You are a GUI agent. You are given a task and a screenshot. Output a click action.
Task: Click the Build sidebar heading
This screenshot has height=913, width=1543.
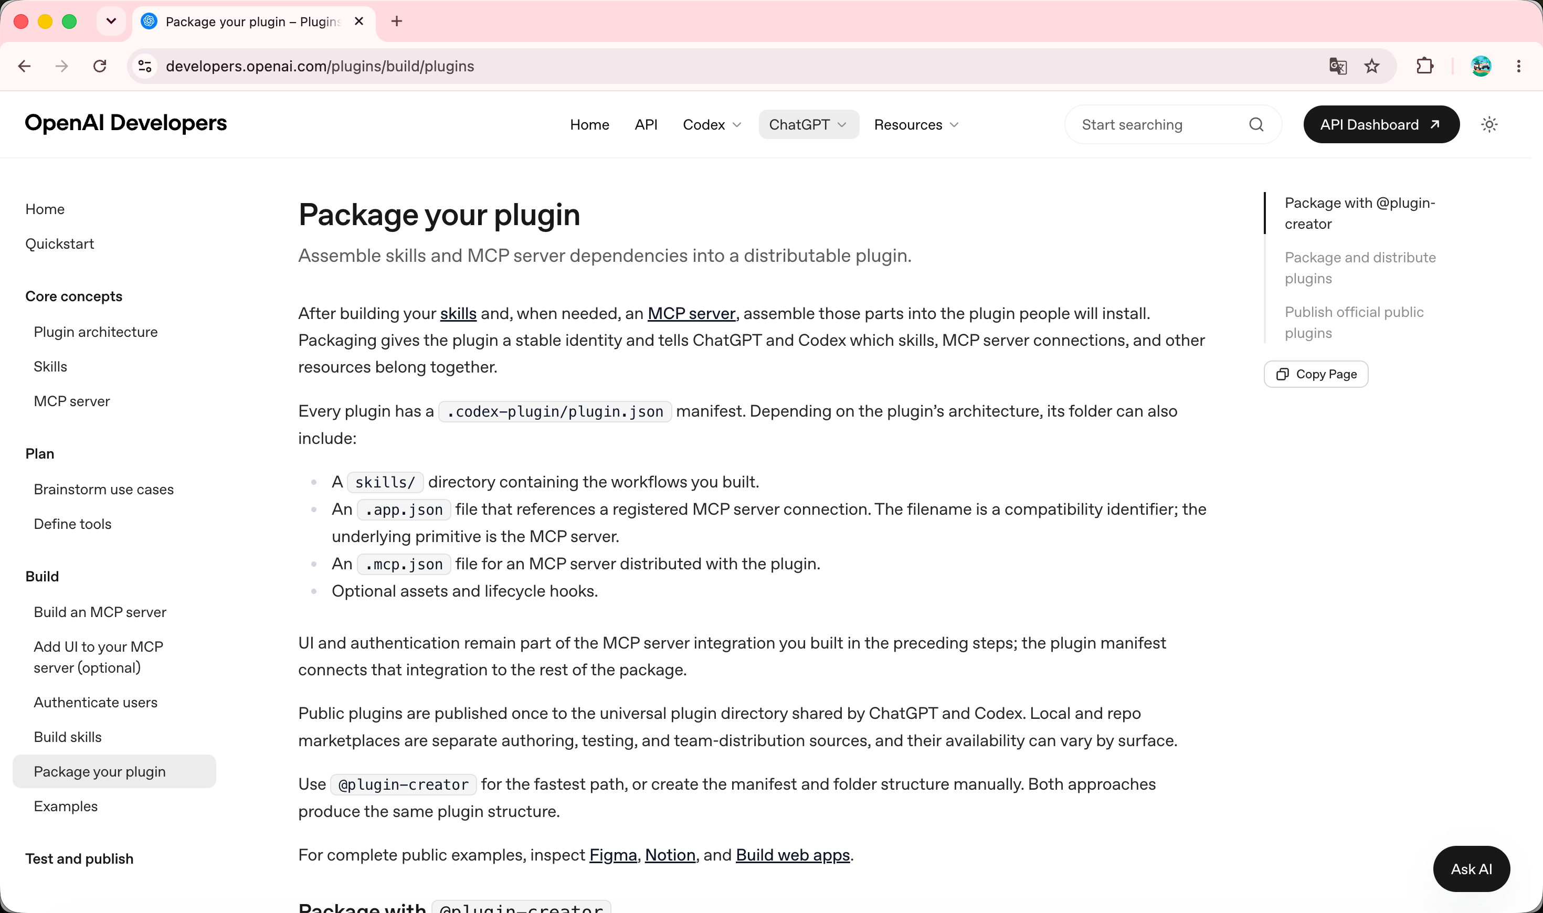point(43,577)
